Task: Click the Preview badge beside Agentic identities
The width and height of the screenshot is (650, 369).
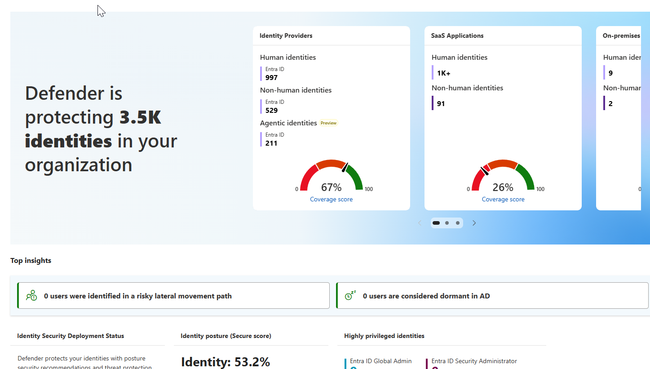Action: click(x=328, y=123)
